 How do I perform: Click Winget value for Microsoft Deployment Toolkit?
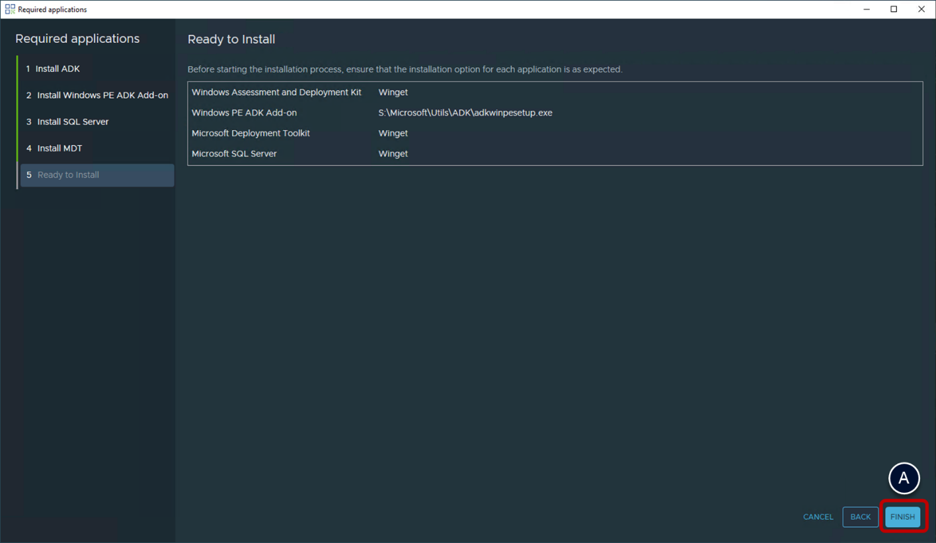(x=393, y=133)
